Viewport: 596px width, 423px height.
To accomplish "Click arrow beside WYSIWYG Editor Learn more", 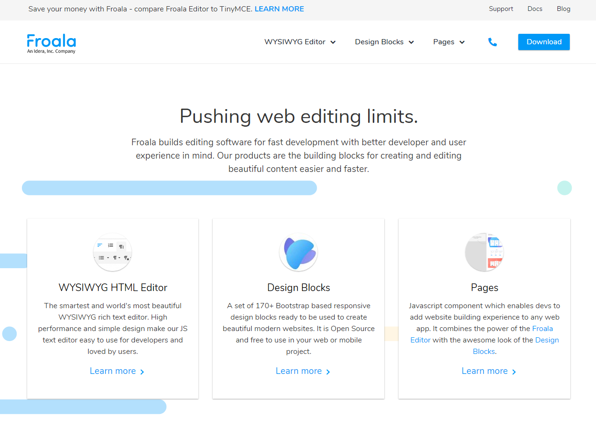I will (142, 372).
